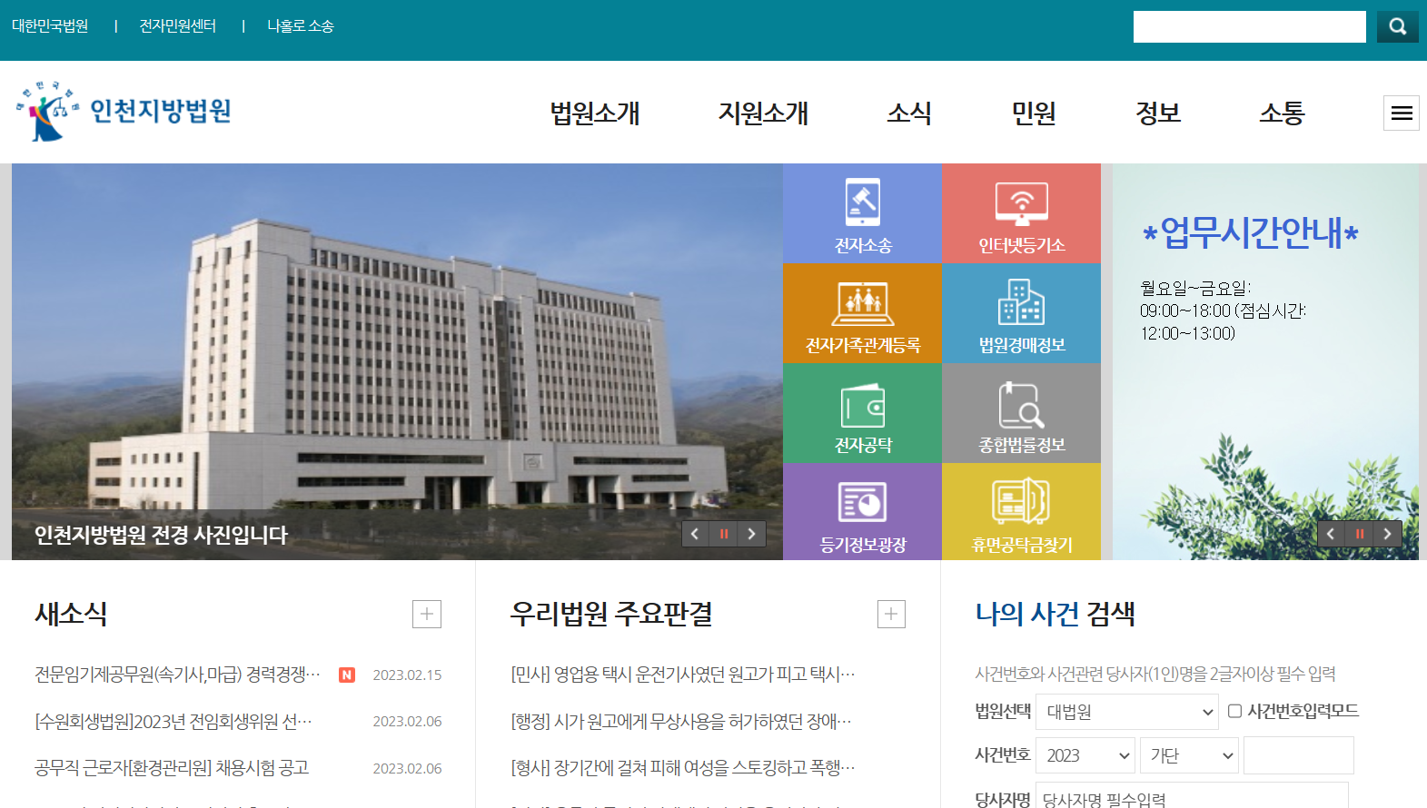Image resolution: width=1427 pixels, height=808 pixels.
Task: Show previous 업무시간안내 banner slide
Action: click(x=1332, y=534)
